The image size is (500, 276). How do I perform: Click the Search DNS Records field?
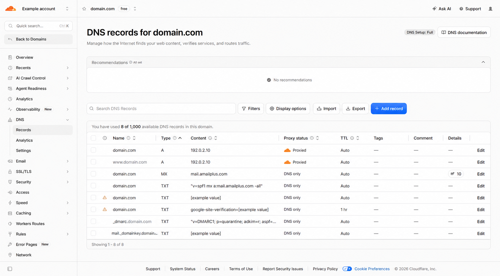(x=161, y=109)
